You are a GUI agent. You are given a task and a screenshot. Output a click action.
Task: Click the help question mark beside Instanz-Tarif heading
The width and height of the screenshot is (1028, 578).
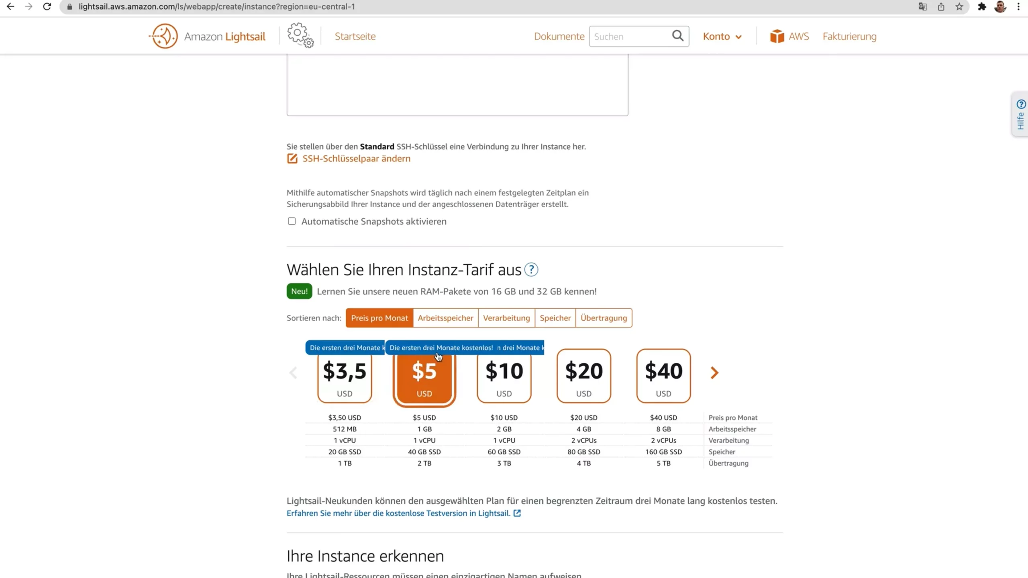[531, 270]
